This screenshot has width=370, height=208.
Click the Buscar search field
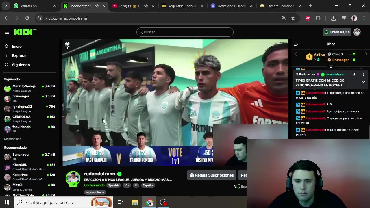pyautogui.click(x=185, y=32)
